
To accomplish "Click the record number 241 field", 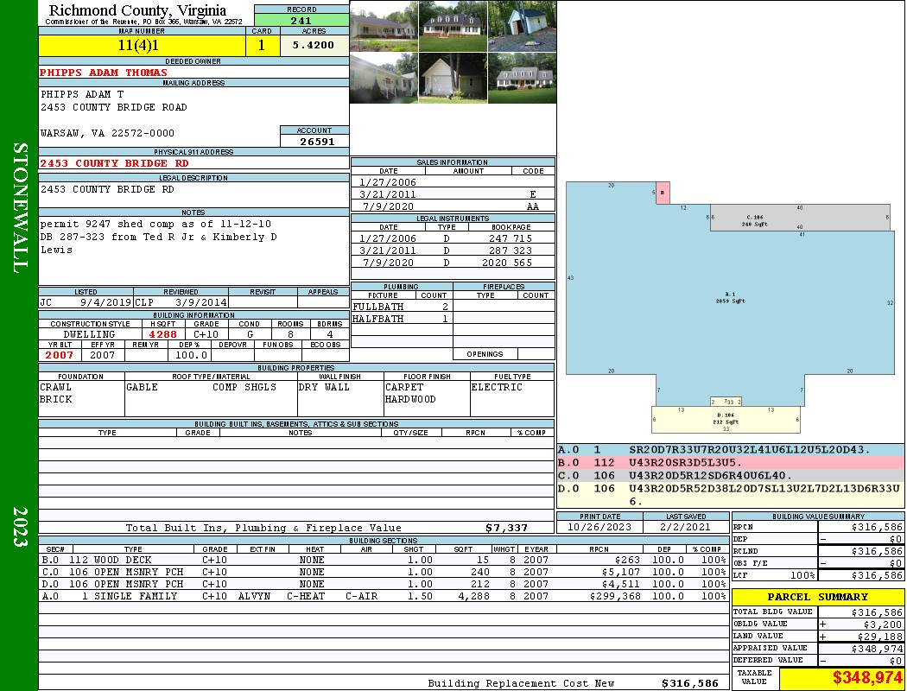I will click(301, 21).
